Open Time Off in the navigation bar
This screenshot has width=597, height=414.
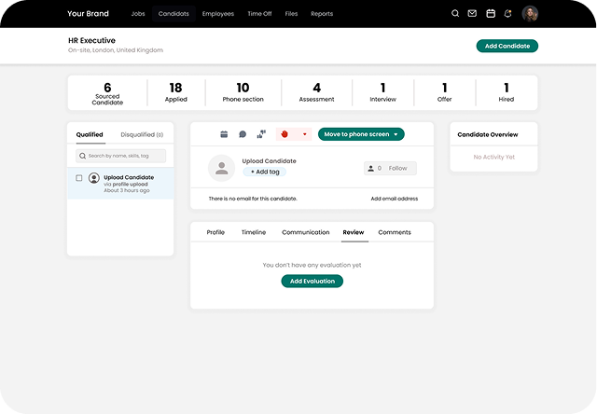pyautogui.click(x=259, y=14)
